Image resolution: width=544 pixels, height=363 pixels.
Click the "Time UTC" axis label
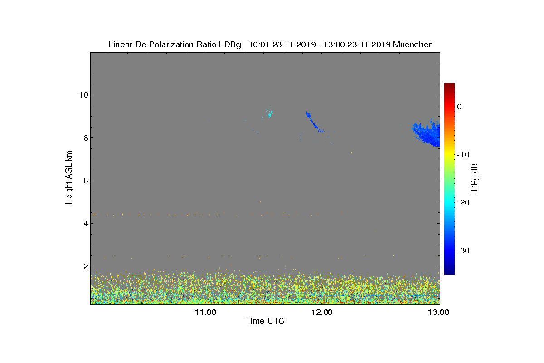click(x=265, y=321)
